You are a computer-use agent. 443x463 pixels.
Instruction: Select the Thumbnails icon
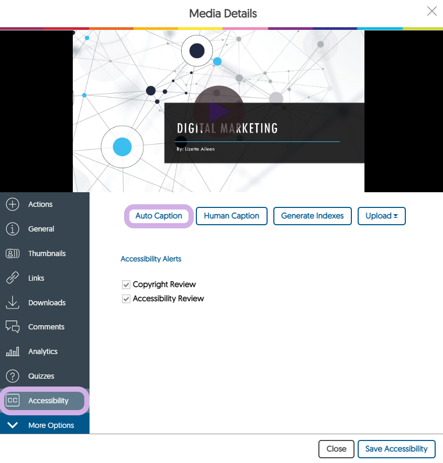tap(13, 253)
